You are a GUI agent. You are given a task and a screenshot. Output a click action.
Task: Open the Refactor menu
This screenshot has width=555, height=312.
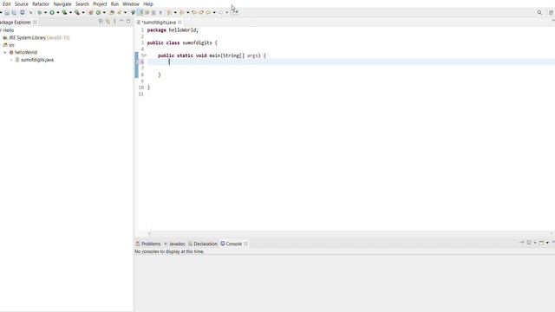(x=41, y=3)
